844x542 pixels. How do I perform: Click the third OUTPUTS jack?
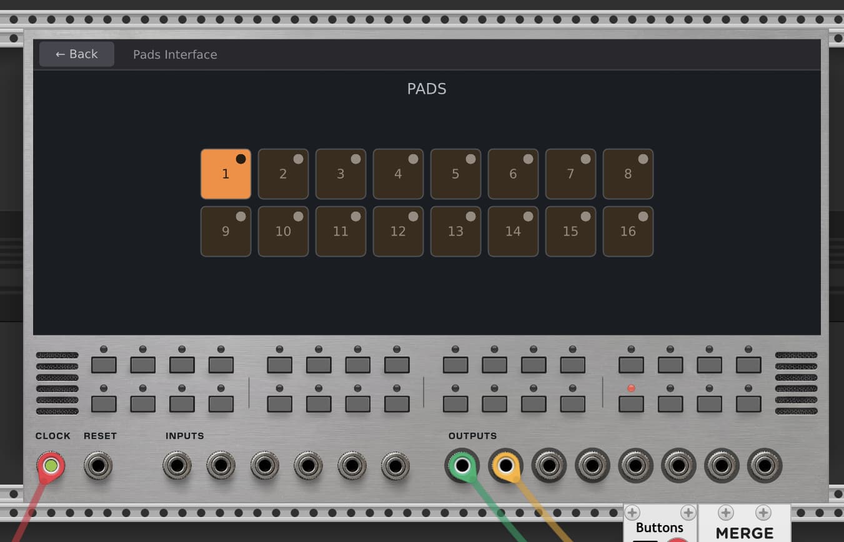[549, 466]
